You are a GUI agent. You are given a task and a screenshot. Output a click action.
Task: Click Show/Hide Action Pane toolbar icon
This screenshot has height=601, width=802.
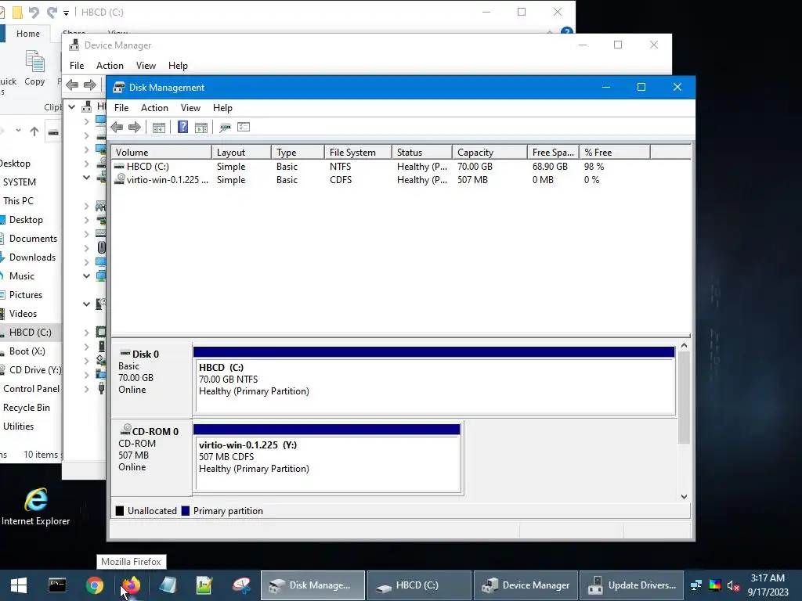[x=201, y=128]
